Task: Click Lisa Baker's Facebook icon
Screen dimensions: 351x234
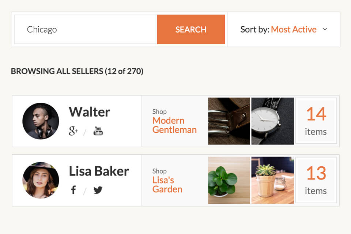Action: point(73,190)
